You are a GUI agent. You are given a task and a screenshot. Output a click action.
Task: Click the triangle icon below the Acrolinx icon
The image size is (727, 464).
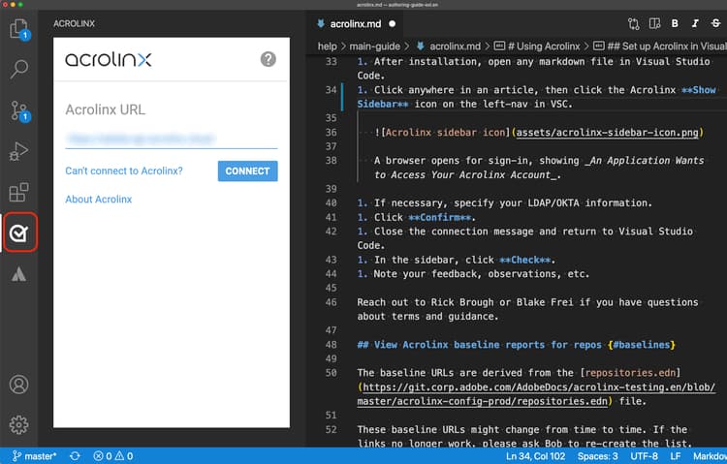tap(19, 274)
